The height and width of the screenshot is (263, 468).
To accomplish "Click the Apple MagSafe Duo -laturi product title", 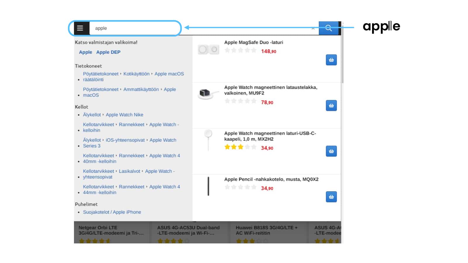I will (254, 42).
